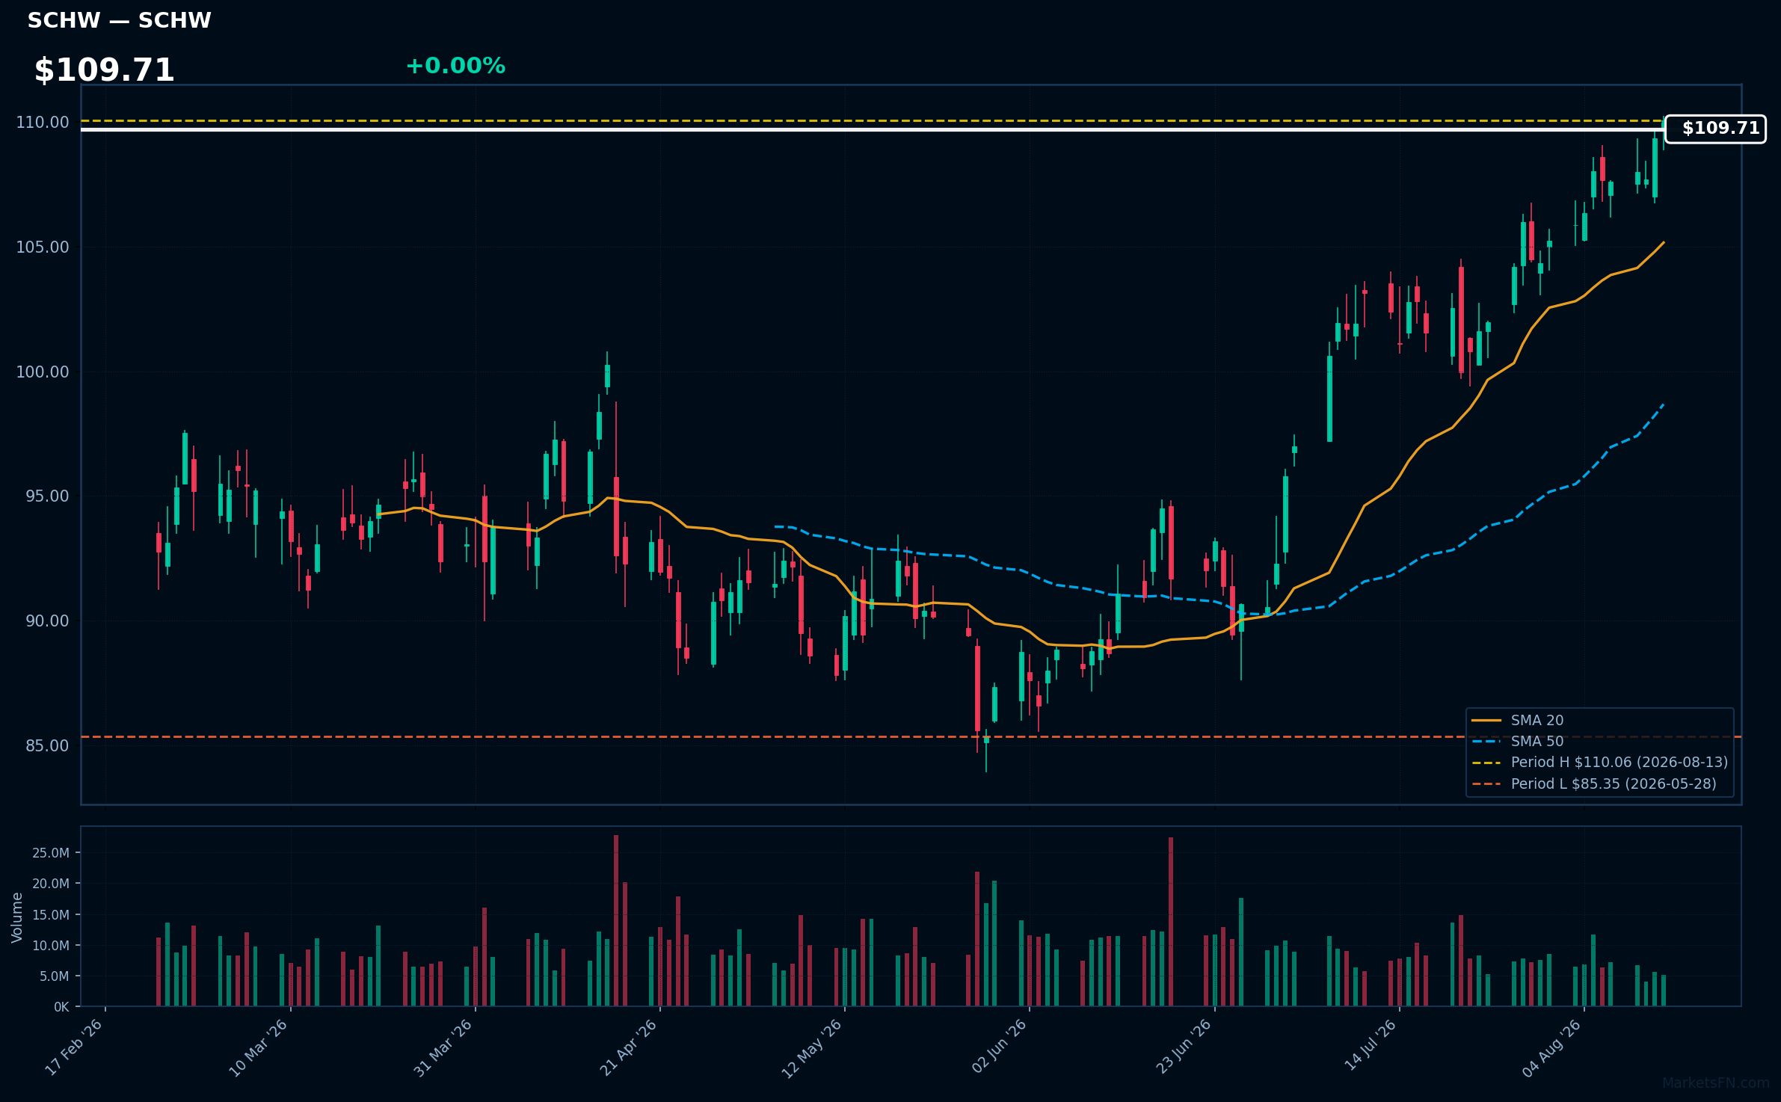Click the 0K volume axis label
This screenshot has width=1781, height=1102.
62,1007
